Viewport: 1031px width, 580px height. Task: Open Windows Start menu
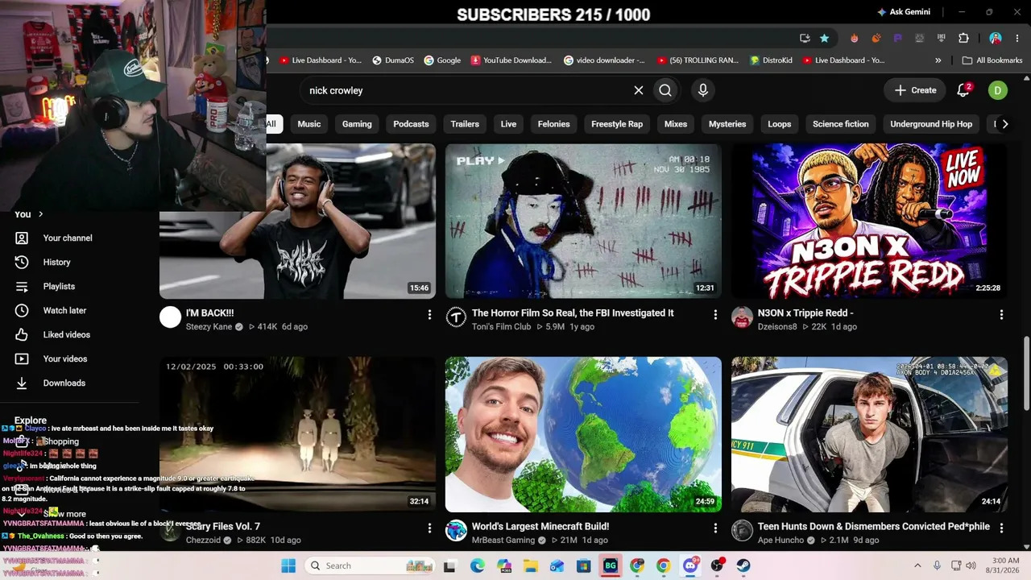[288, 565]
